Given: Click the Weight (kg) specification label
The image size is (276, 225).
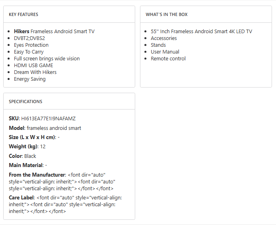Looking at the screenshot, I should [x=23, y=147].
